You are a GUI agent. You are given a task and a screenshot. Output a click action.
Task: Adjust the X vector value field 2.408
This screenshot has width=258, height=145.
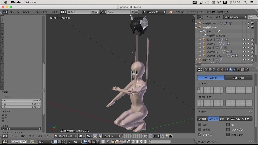pyautogui.click(x=21, y=101)
